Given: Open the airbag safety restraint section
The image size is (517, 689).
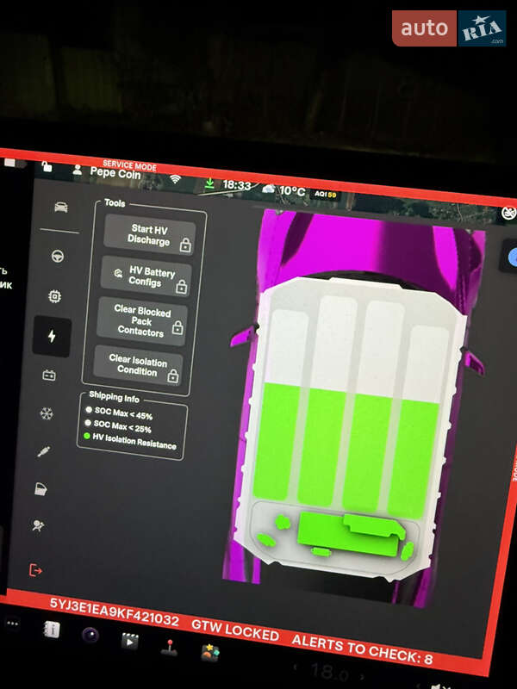Looking at the screenshot, I should tap(38, 525).
